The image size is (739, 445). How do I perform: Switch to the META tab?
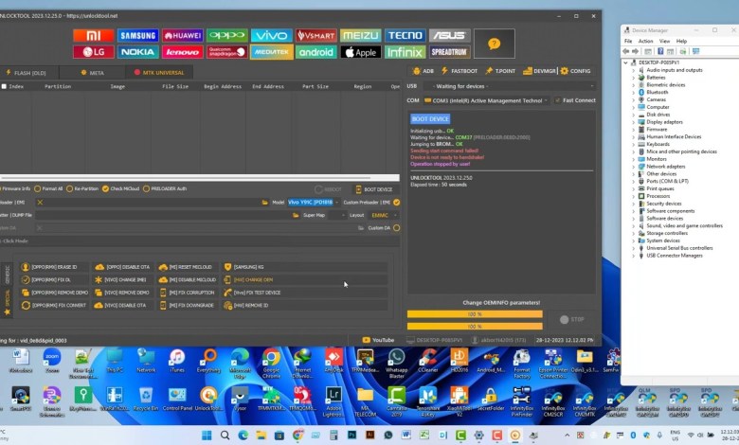pyautogui.click(x=93, y=73)
